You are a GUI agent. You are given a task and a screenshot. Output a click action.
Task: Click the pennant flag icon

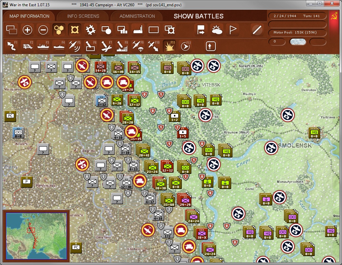[x=232, y=30]
